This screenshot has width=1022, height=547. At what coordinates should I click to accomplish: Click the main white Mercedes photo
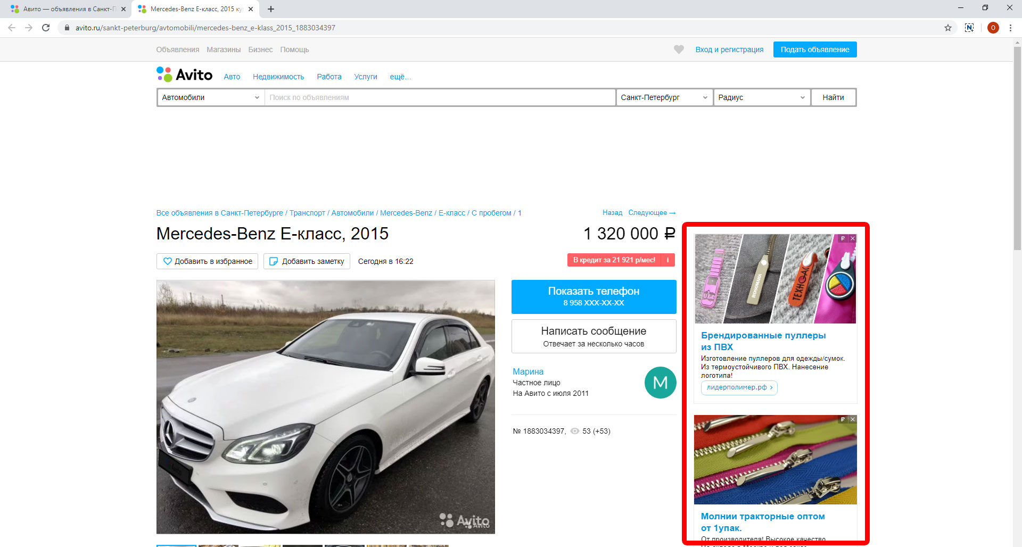[326, 407]
